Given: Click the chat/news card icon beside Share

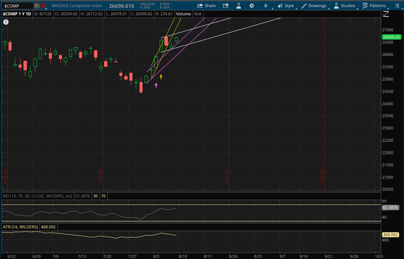Looking at the screenshot, I should (226, 6).
